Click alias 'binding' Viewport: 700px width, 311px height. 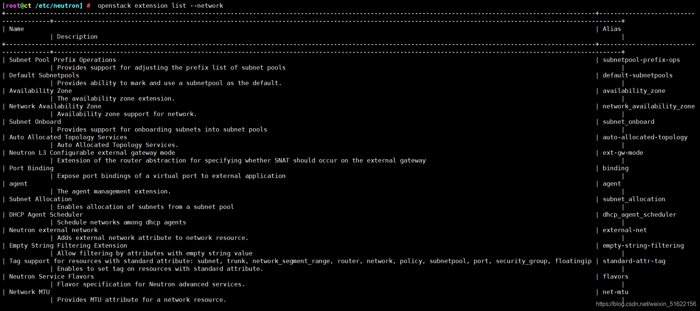[x=616, y=168]
